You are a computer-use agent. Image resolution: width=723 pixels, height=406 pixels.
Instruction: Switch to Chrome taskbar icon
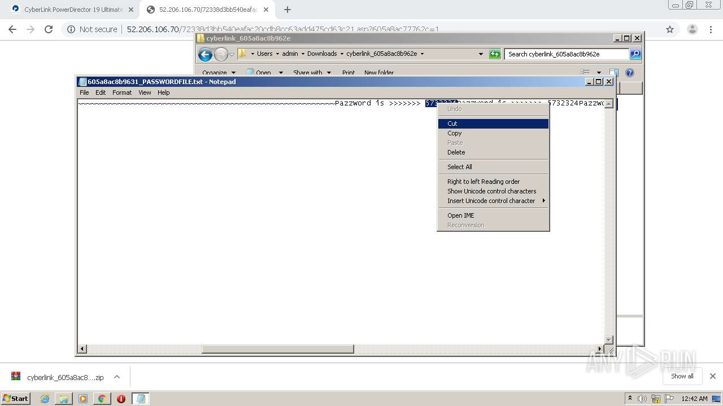pos(102,399)
